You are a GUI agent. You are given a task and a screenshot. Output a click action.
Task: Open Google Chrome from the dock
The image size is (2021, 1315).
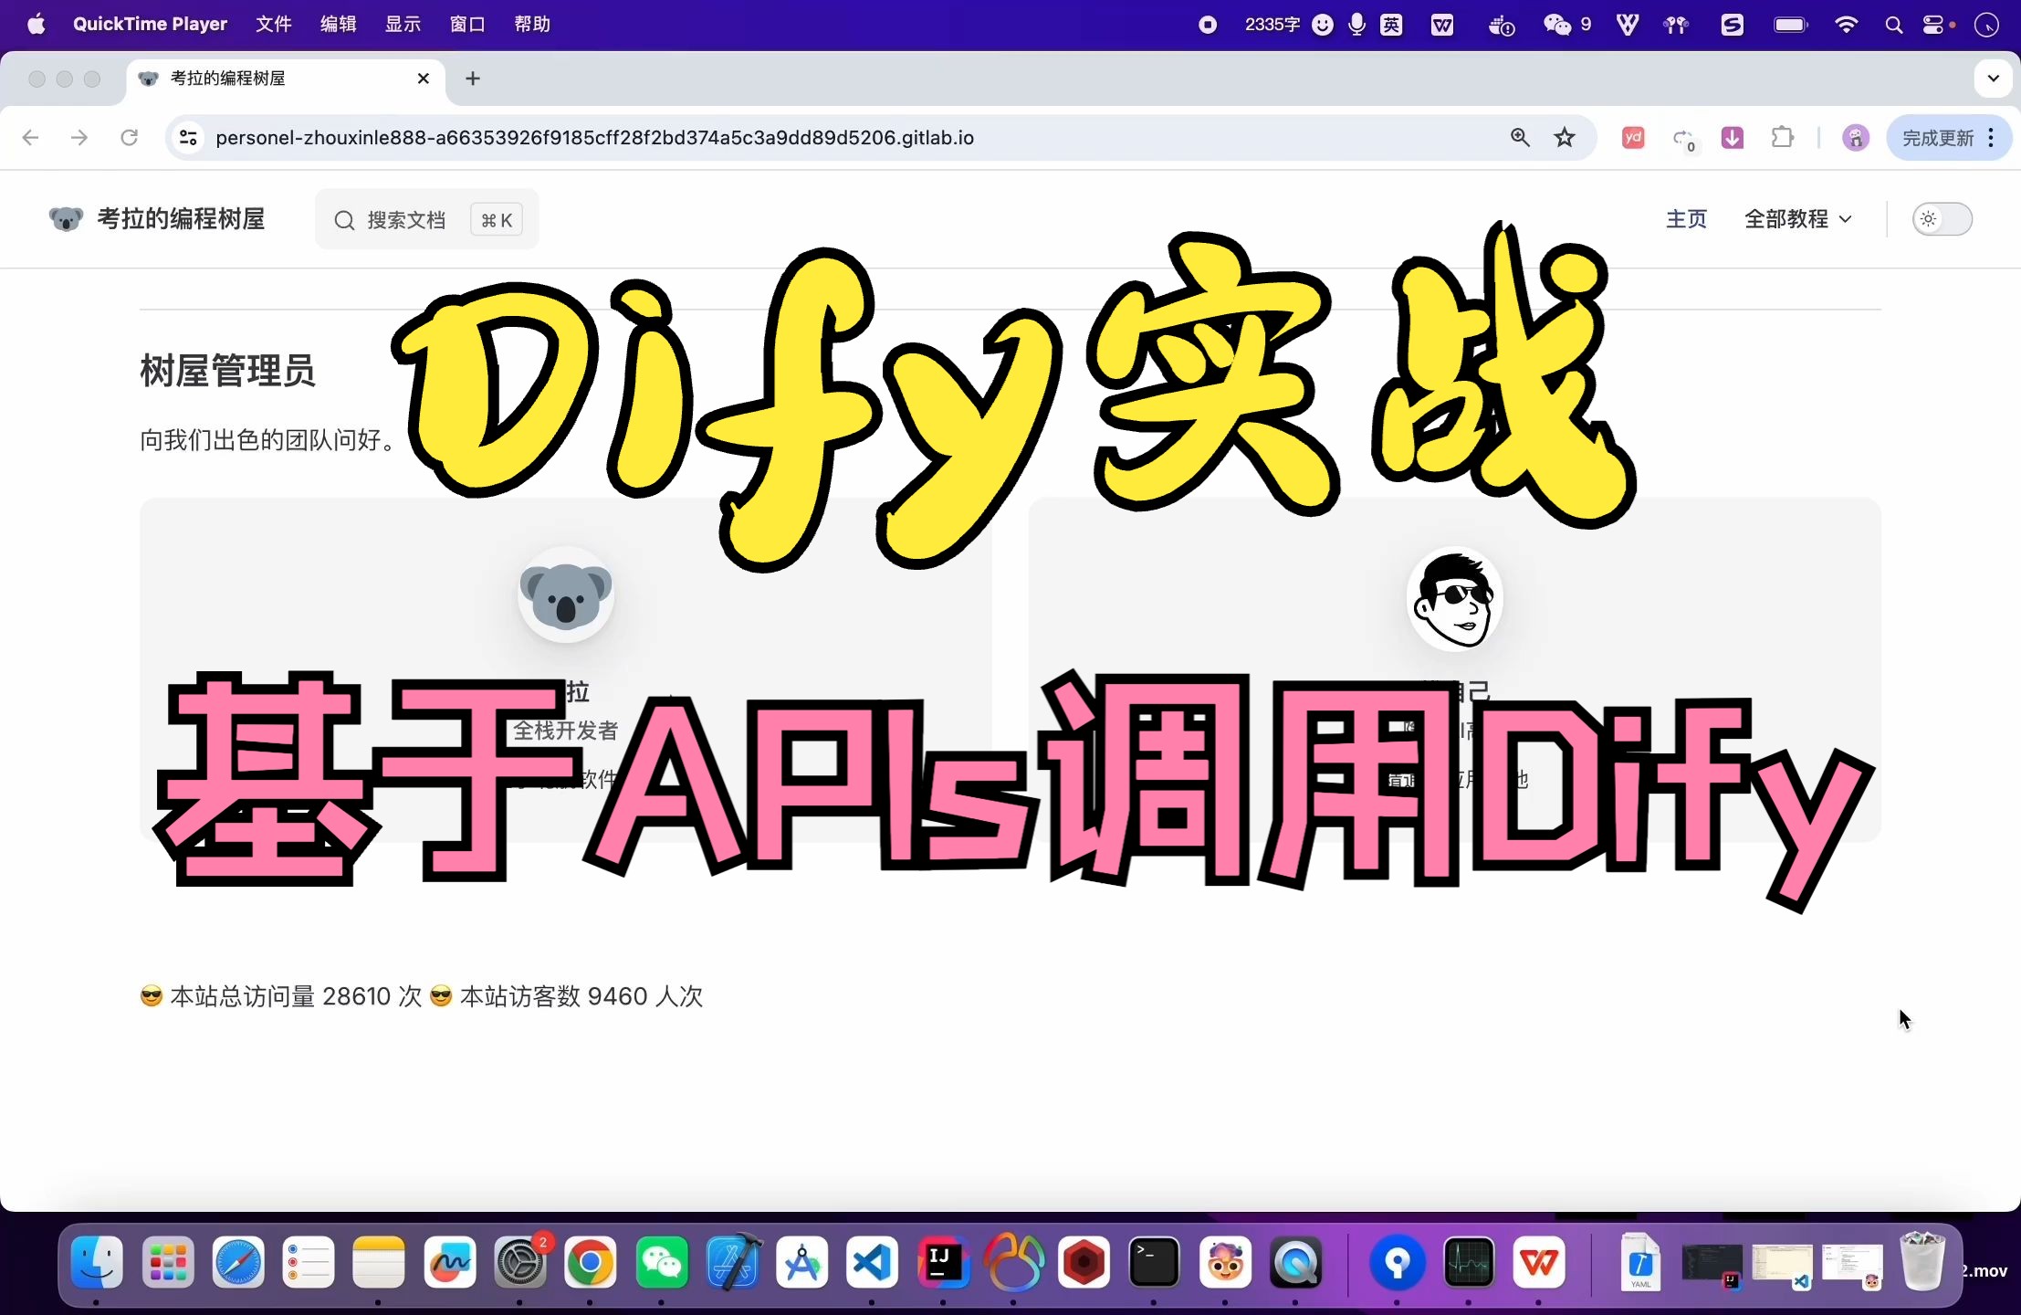(590, 1263)
